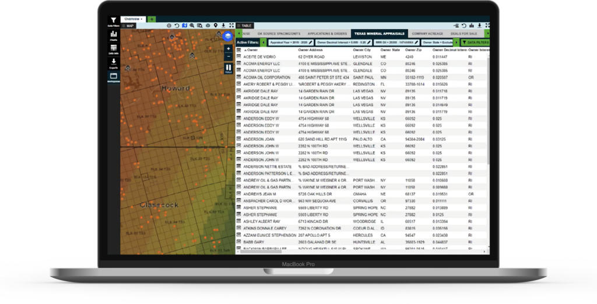Open the map Tools button
This screenshot has width=597, height=304.
point(228,69)
